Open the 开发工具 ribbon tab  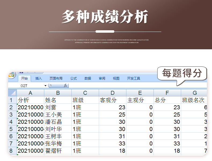point(134,78)
